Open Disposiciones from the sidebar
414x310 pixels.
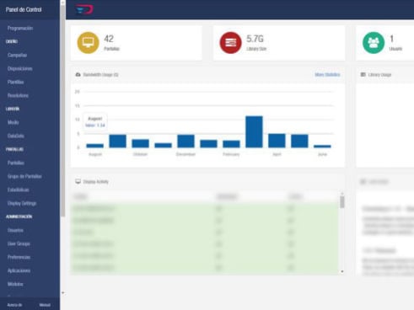(19, 68)
